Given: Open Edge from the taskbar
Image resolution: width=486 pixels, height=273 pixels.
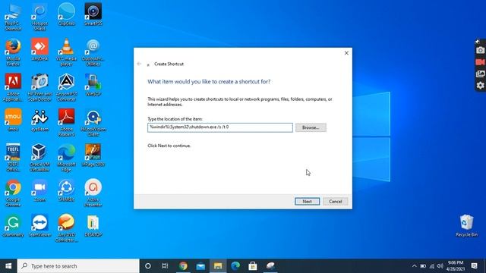Looking at the screenshot, I should [235, 266].
